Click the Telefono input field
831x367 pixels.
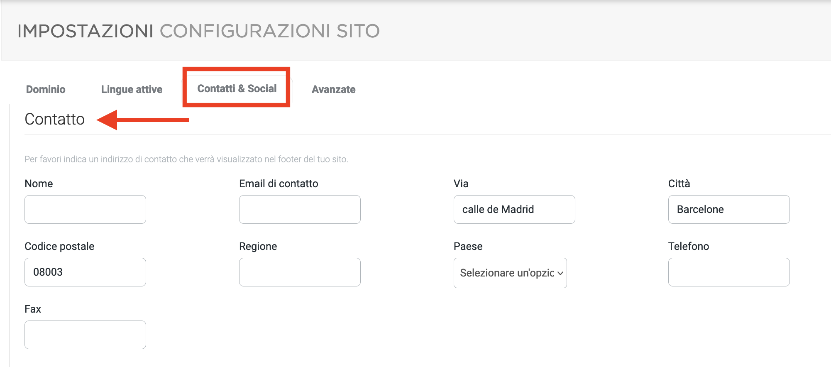tap(729, 272)
